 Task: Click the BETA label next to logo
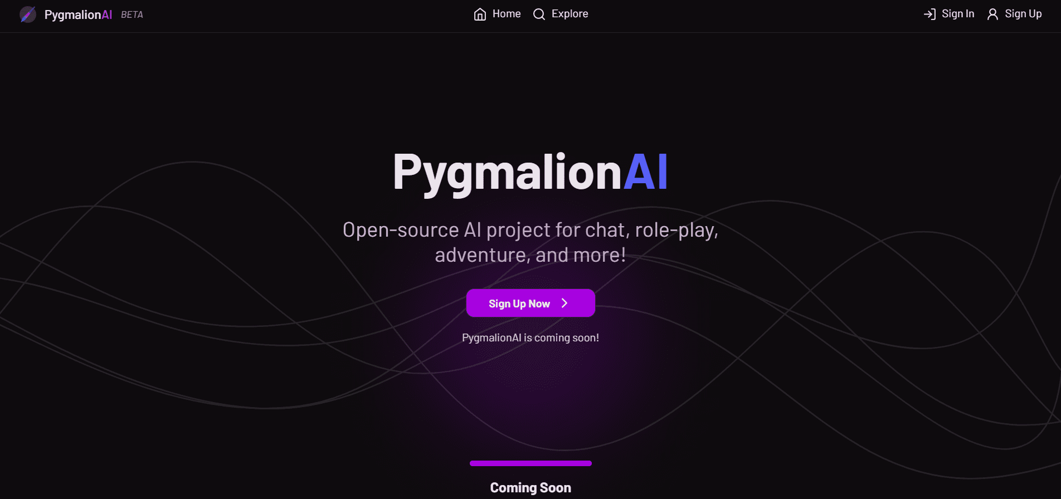132,14
